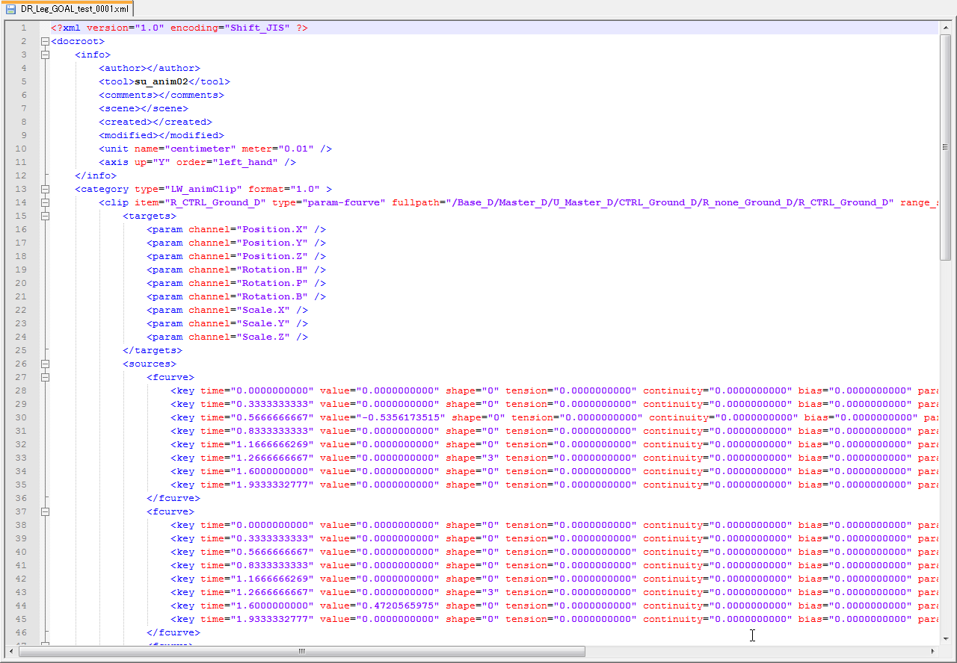Click the param channel "Scale.Y"
957x663 pixels.
(263, 323)
